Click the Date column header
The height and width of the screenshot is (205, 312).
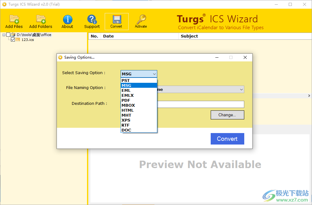pyautogui.click(x=140, y=36)
